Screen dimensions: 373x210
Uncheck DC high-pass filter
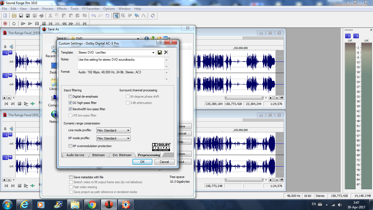click(x=70, y=103)
